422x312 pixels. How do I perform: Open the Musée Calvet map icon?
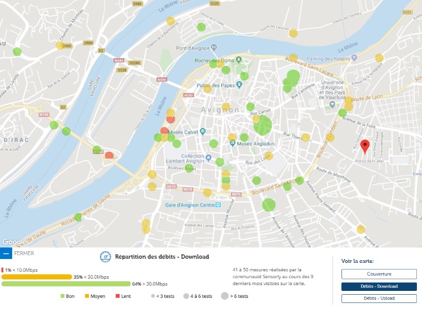tap(203, 132)
